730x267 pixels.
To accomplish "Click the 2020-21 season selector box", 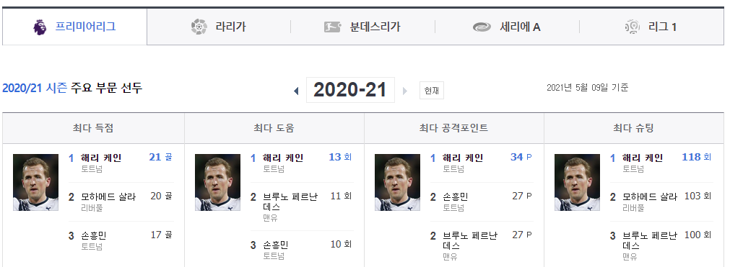I will pyautogui.click(x=350, y=90).
